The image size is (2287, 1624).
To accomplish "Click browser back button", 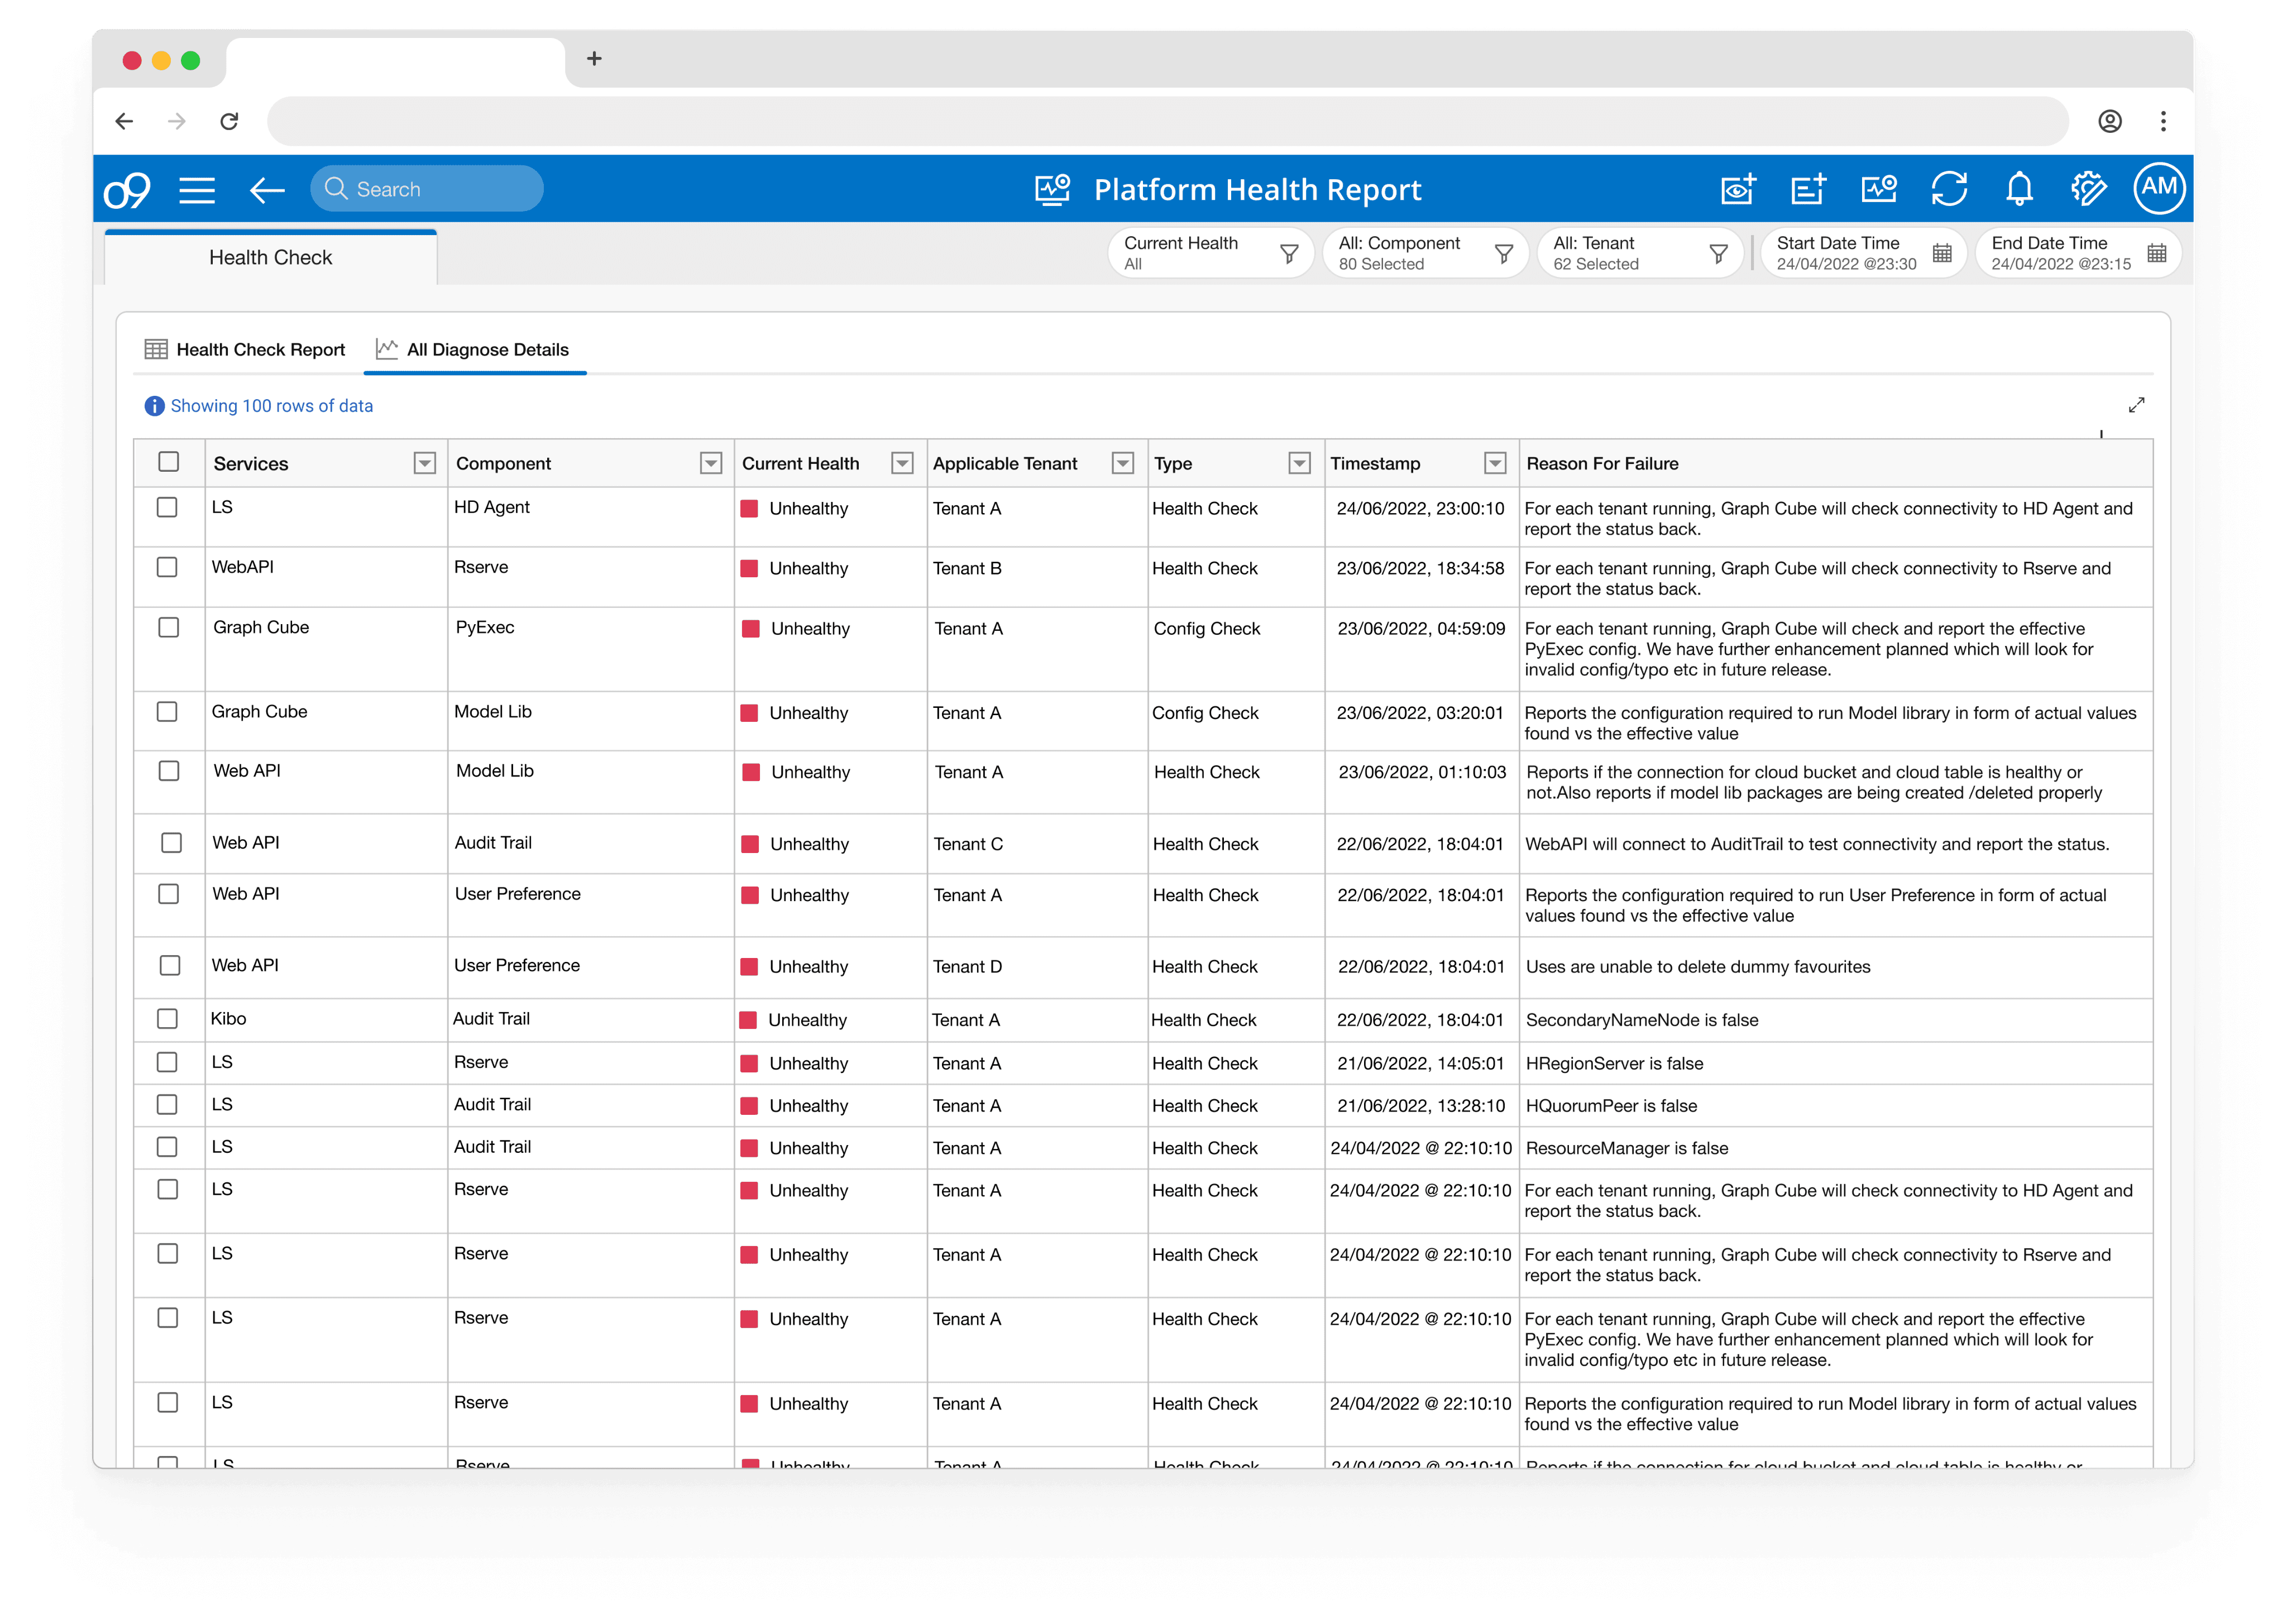I will click(124, 121).
